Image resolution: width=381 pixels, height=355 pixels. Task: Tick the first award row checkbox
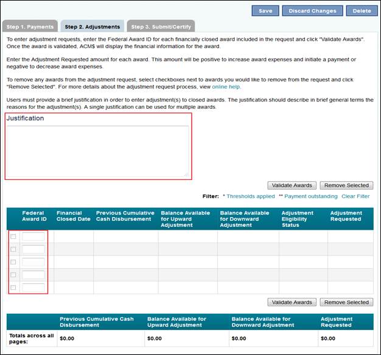pyautogui.click(x=13, y=236)
